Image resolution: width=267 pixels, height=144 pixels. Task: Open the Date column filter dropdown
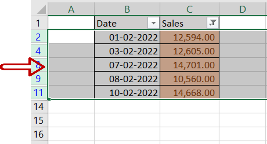click(154, 23)
